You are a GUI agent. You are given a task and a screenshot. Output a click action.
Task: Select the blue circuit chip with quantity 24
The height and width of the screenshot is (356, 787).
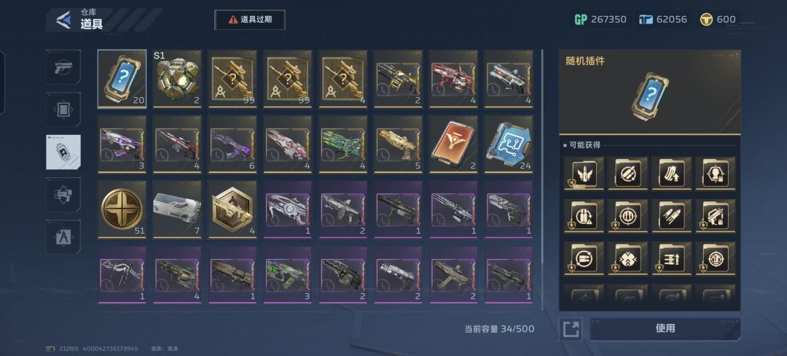(x=509, y=144)
